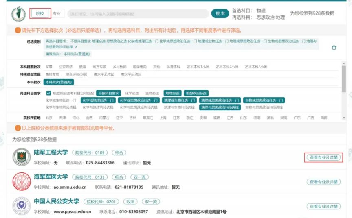Filter schools located in 广东
Screen dimensions: 352x218
(x=297, y=118)
